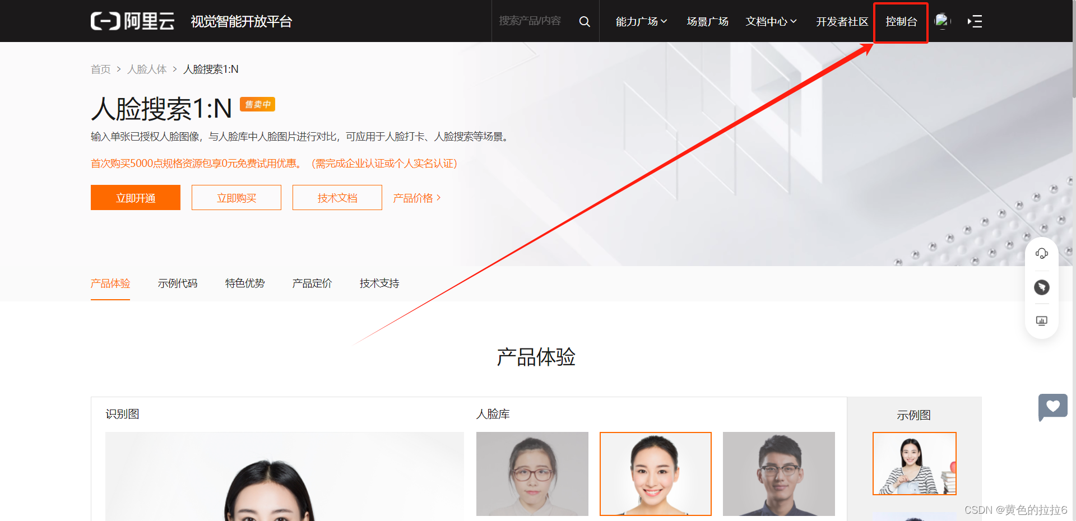Open the user avatar icon in header
Image resolution: width=1076 pixels, height=521 pixels.
[943, 21]
